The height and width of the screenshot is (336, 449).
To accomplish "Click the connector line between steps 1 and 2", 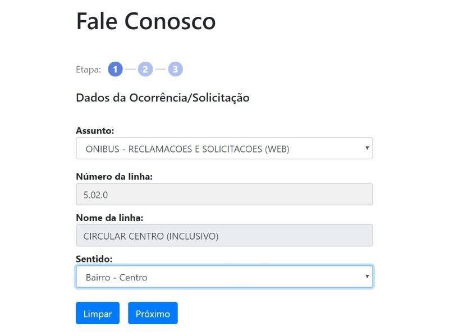I will tap(130, 68).
